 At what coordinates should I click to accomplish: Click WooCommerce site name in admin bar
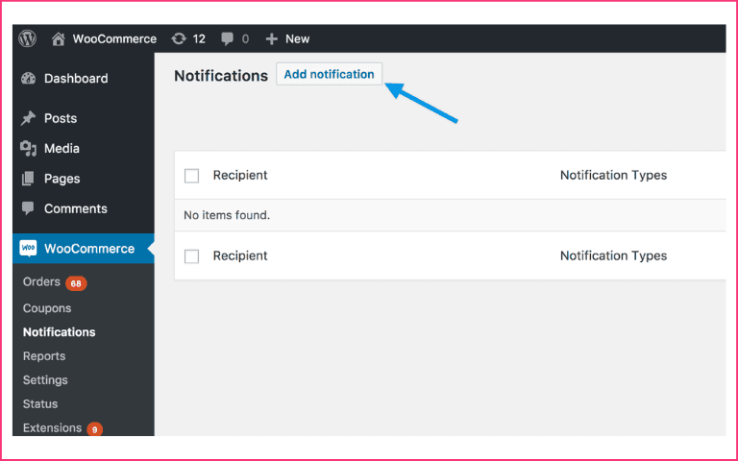point(114,39)
